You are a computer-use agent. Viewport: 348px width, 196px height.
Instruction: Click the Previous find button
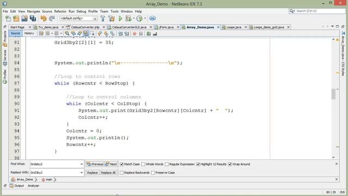click(95, 164)
